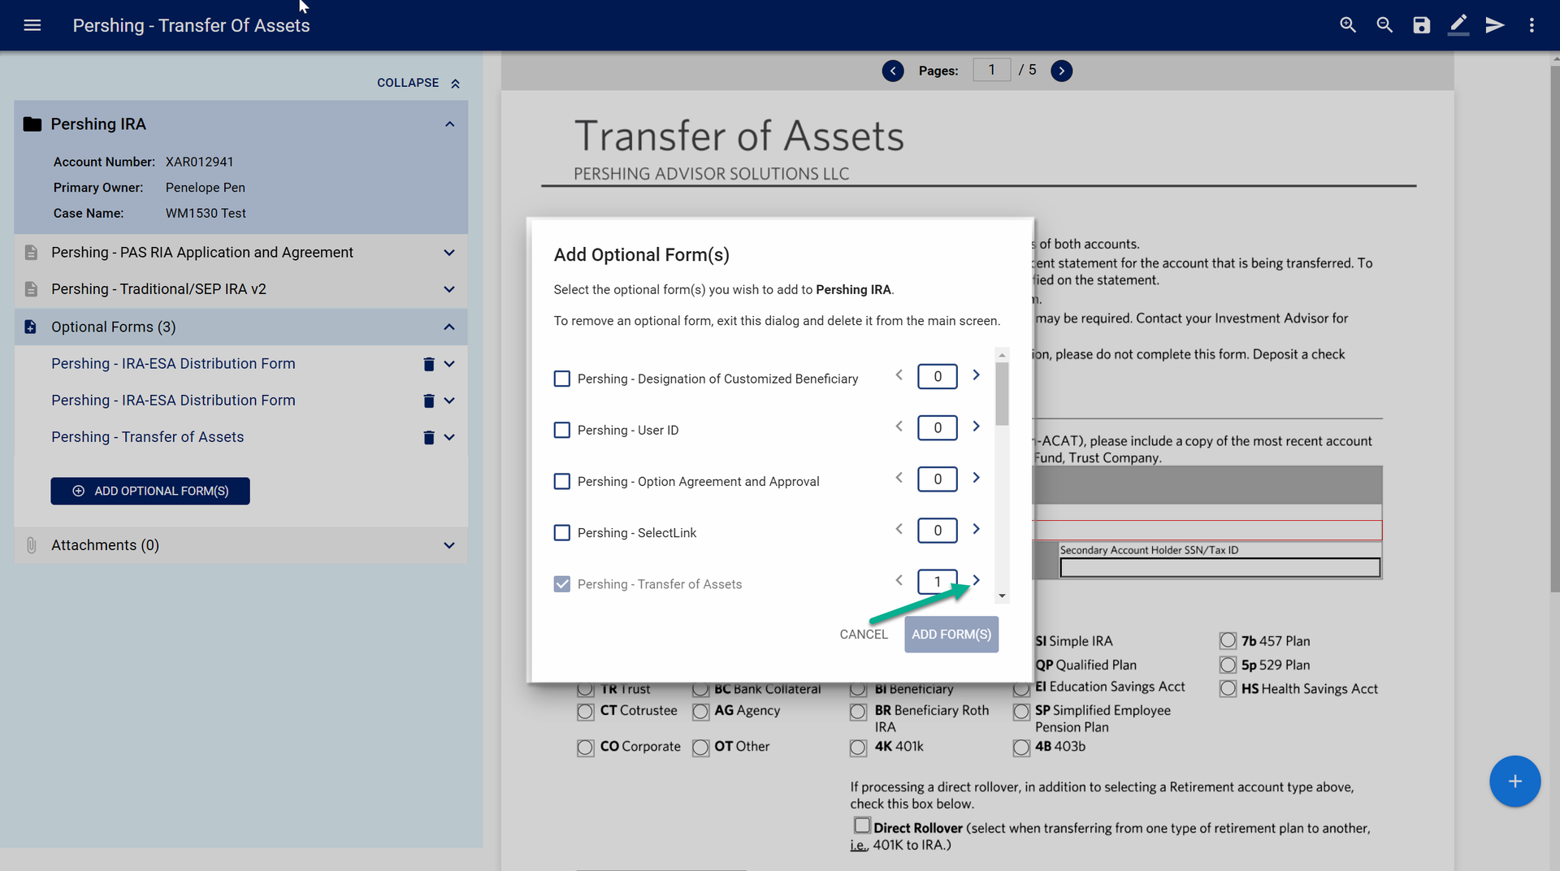The image size is (1560, 871).
Task: Decrease quantity for Designation of Customized Beneficiary
Action: [899, 375]
